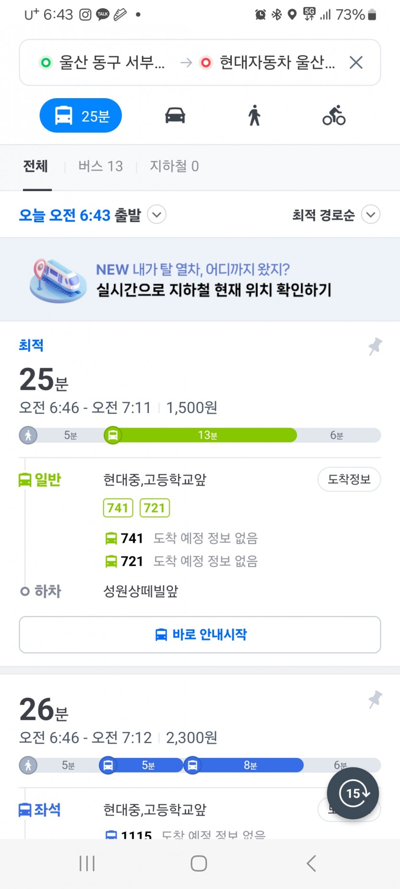Viewport: 400px width, 889px height.
Task: Switch to the 지하철 0 tab
Action: (174, 166)
